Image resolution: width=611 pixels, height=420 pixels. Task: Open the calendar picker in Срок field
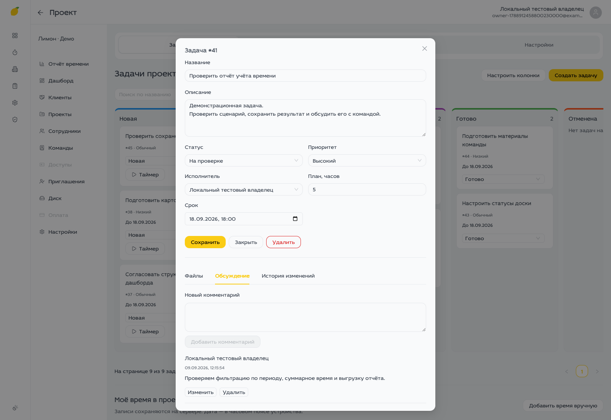(x=295, y=219)
